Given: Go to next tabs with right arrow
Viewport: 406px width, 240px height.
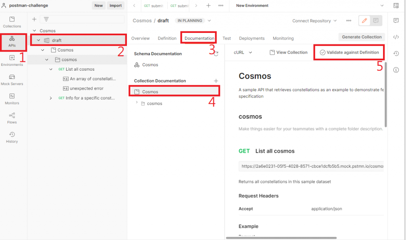Looking at the screenshot, I should [196, 6].
